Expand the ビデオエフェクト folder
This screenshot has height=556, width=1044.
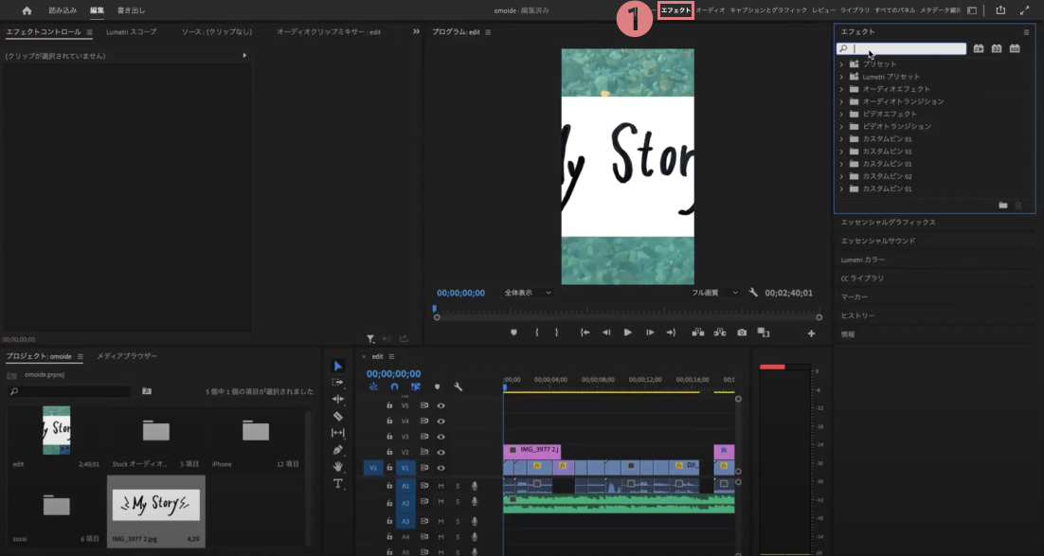[x=841, y=115]
